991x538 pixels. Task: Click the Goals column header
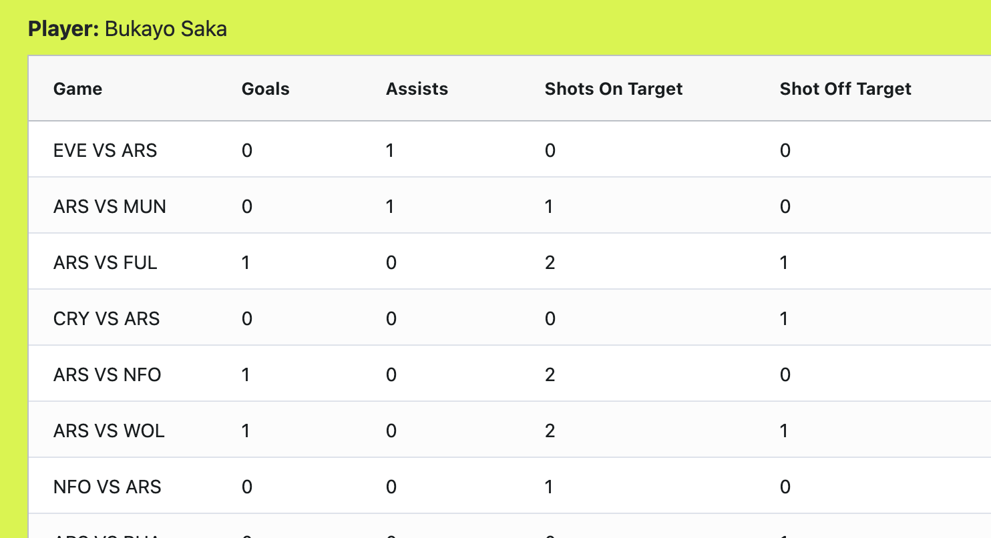tap(266, 89)
